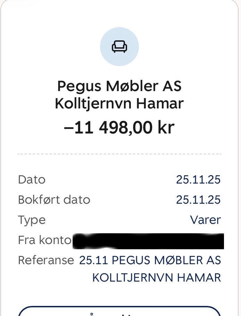Click the redacted Fra konto account value
The height and width of the screenshot is (316, 241).
click(148, 241)
